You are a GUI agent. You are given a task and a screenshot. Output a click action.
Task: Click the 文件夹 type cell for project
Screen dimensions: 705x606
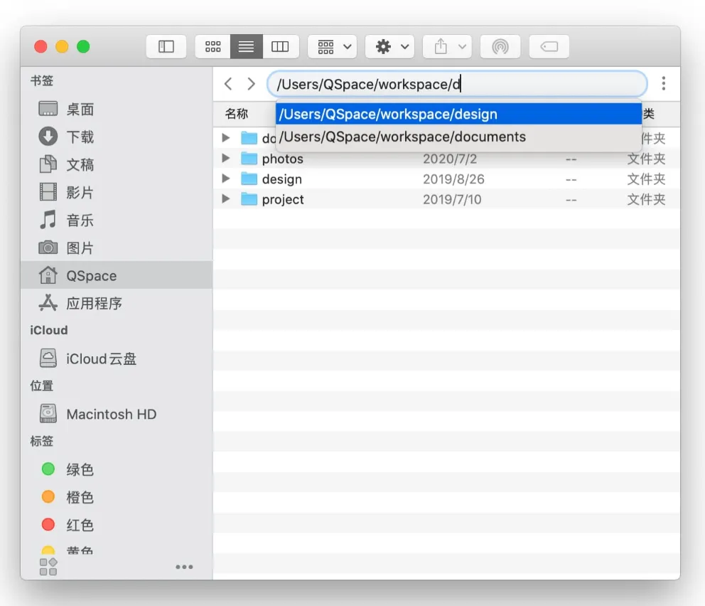pos(646,199)
